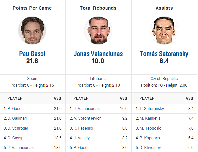The width and height of the screenshot is (198, 152).
Task: Open D. Khvostov in the assists list
Action: tap(151, 148)
